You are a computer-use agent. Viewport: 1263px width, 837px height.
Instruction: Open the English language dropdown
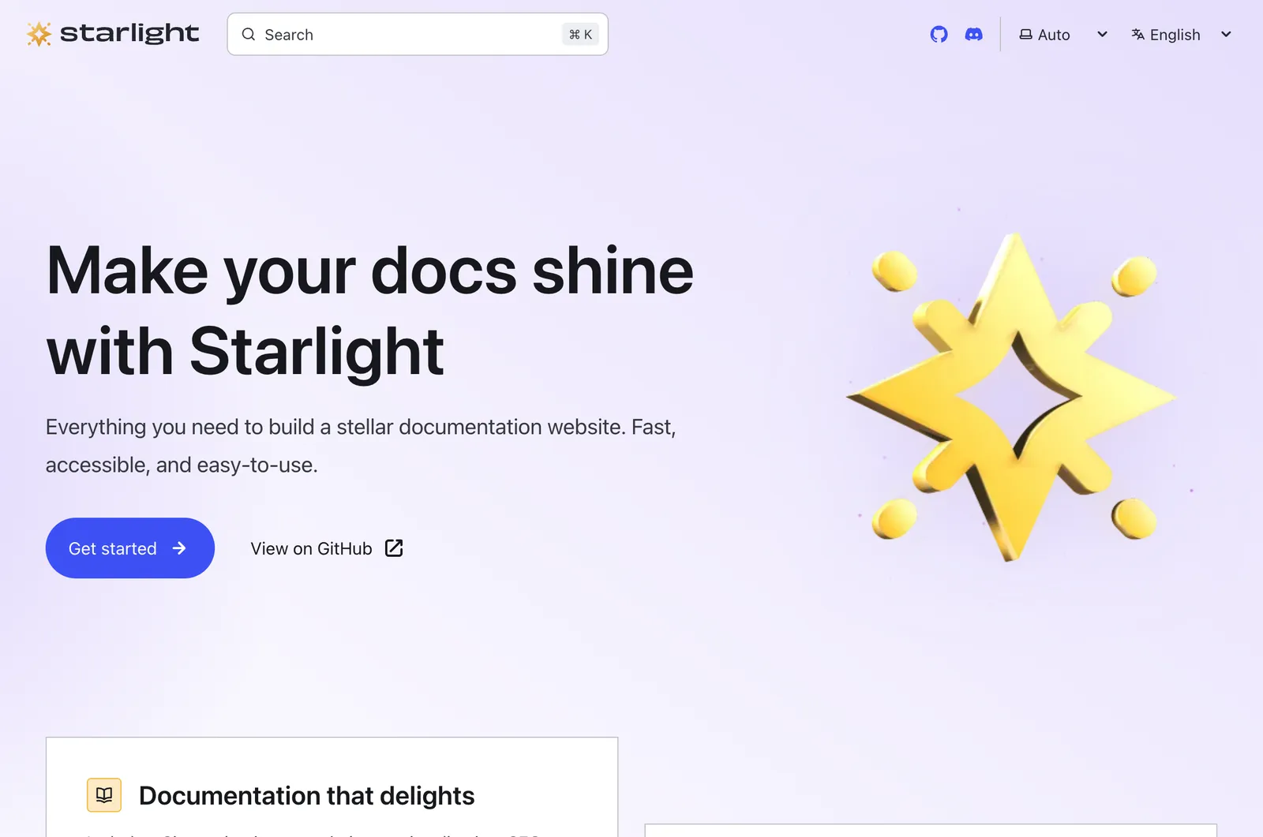click(x=1182, y=35)
